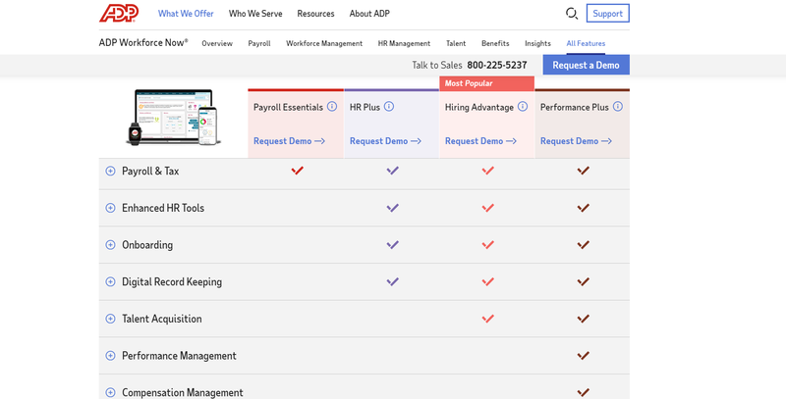Image resolution: width=786 pixels, height=399 pixels.
Task: Click the Payroll Essentials plan heading
Action: click(288, 107)
